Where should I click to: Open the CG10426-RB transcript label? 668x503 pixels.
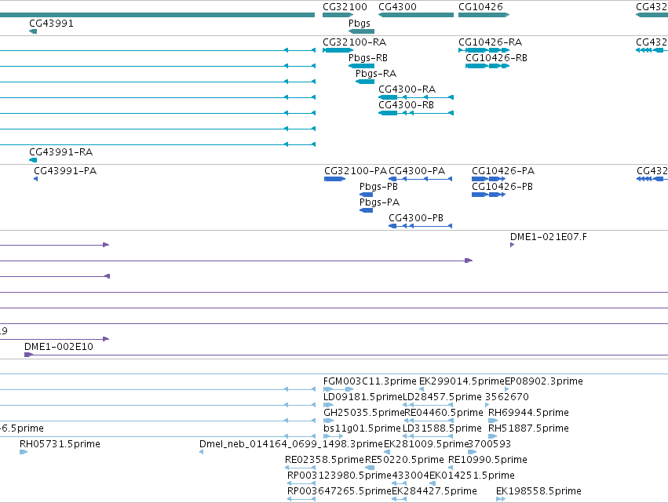click(496, 58)
